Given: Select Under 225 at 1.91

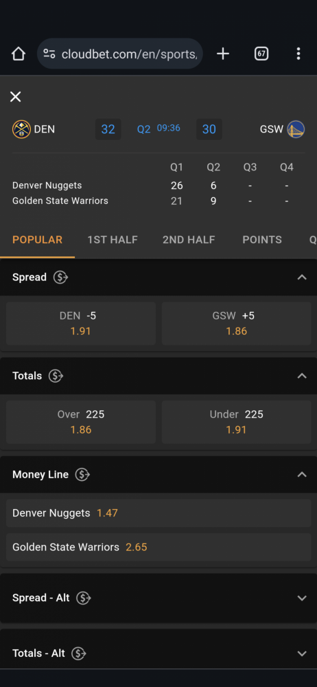Looking at the screenshot, I should pos(237,422).
